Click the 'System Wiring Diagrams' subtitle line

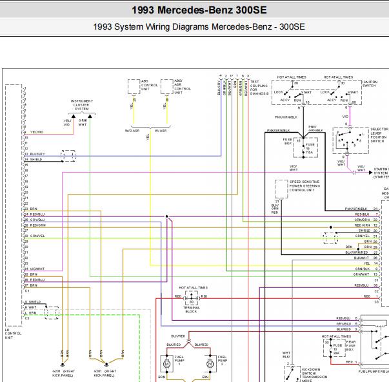(x=199, y=26)
